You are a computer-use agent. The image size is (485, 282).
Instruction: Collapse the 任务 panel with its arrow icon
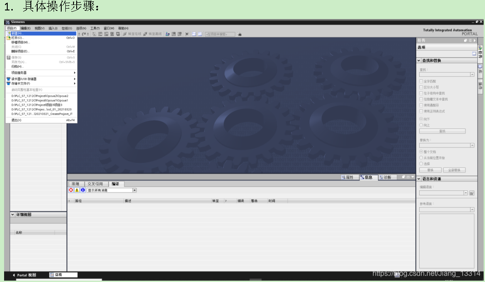click(475, 40)
